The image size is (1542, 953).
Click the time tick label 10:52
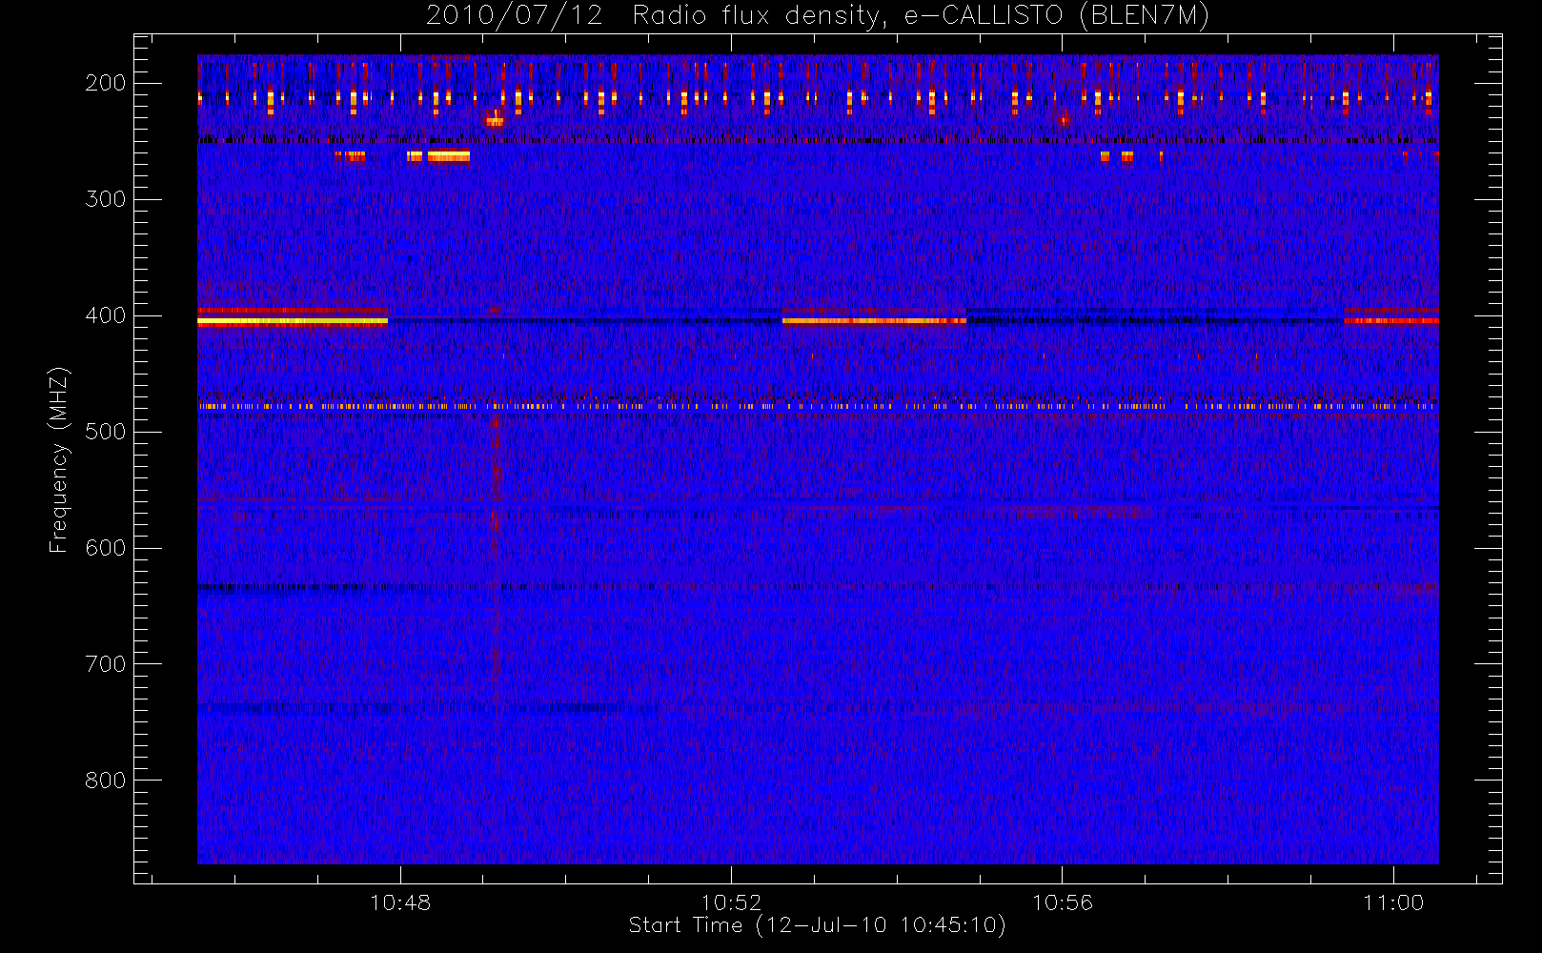[x=731, y=902]
